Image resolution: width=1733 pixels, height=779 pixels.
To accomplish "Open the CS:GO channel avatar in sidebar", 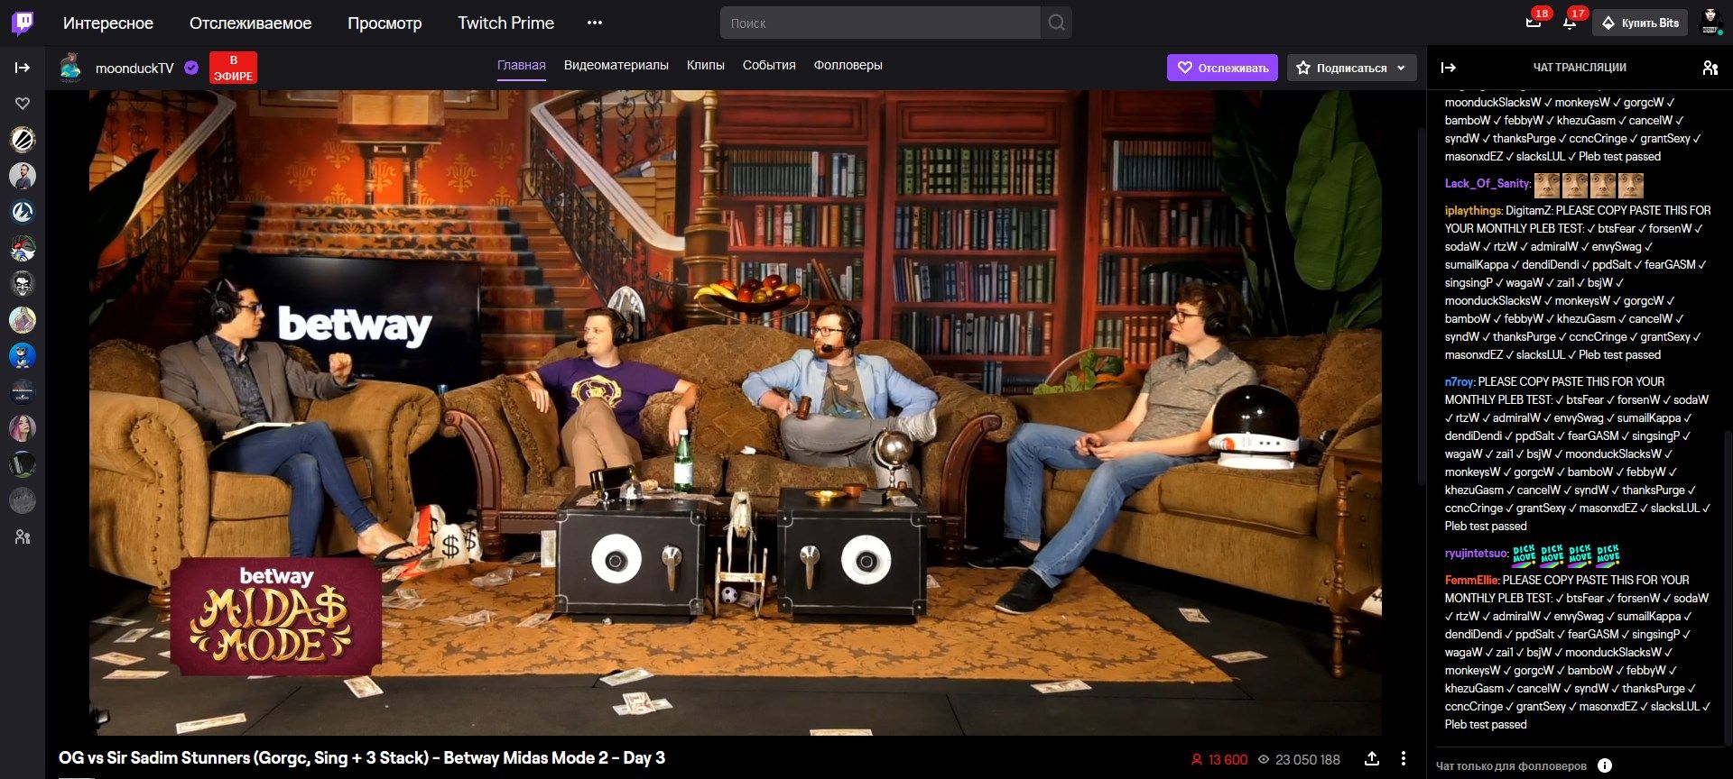I will (x=23, y=392).
